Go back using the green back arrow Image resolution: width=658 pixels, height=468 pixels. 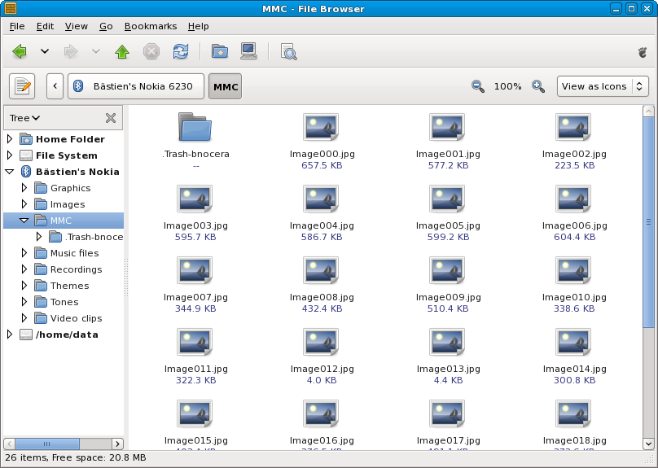pyautogui.click(x=20, y=52)
